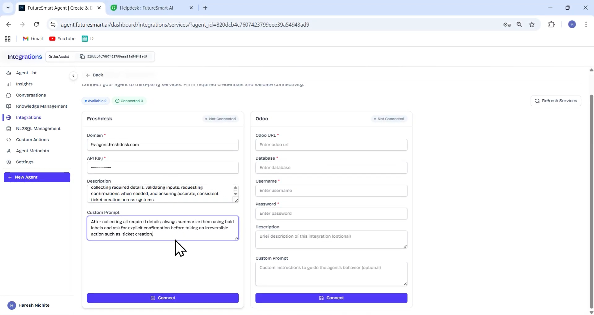Click the browser back arrow
The height and width of the screenshot is (315, 594).
coord(9,24)
